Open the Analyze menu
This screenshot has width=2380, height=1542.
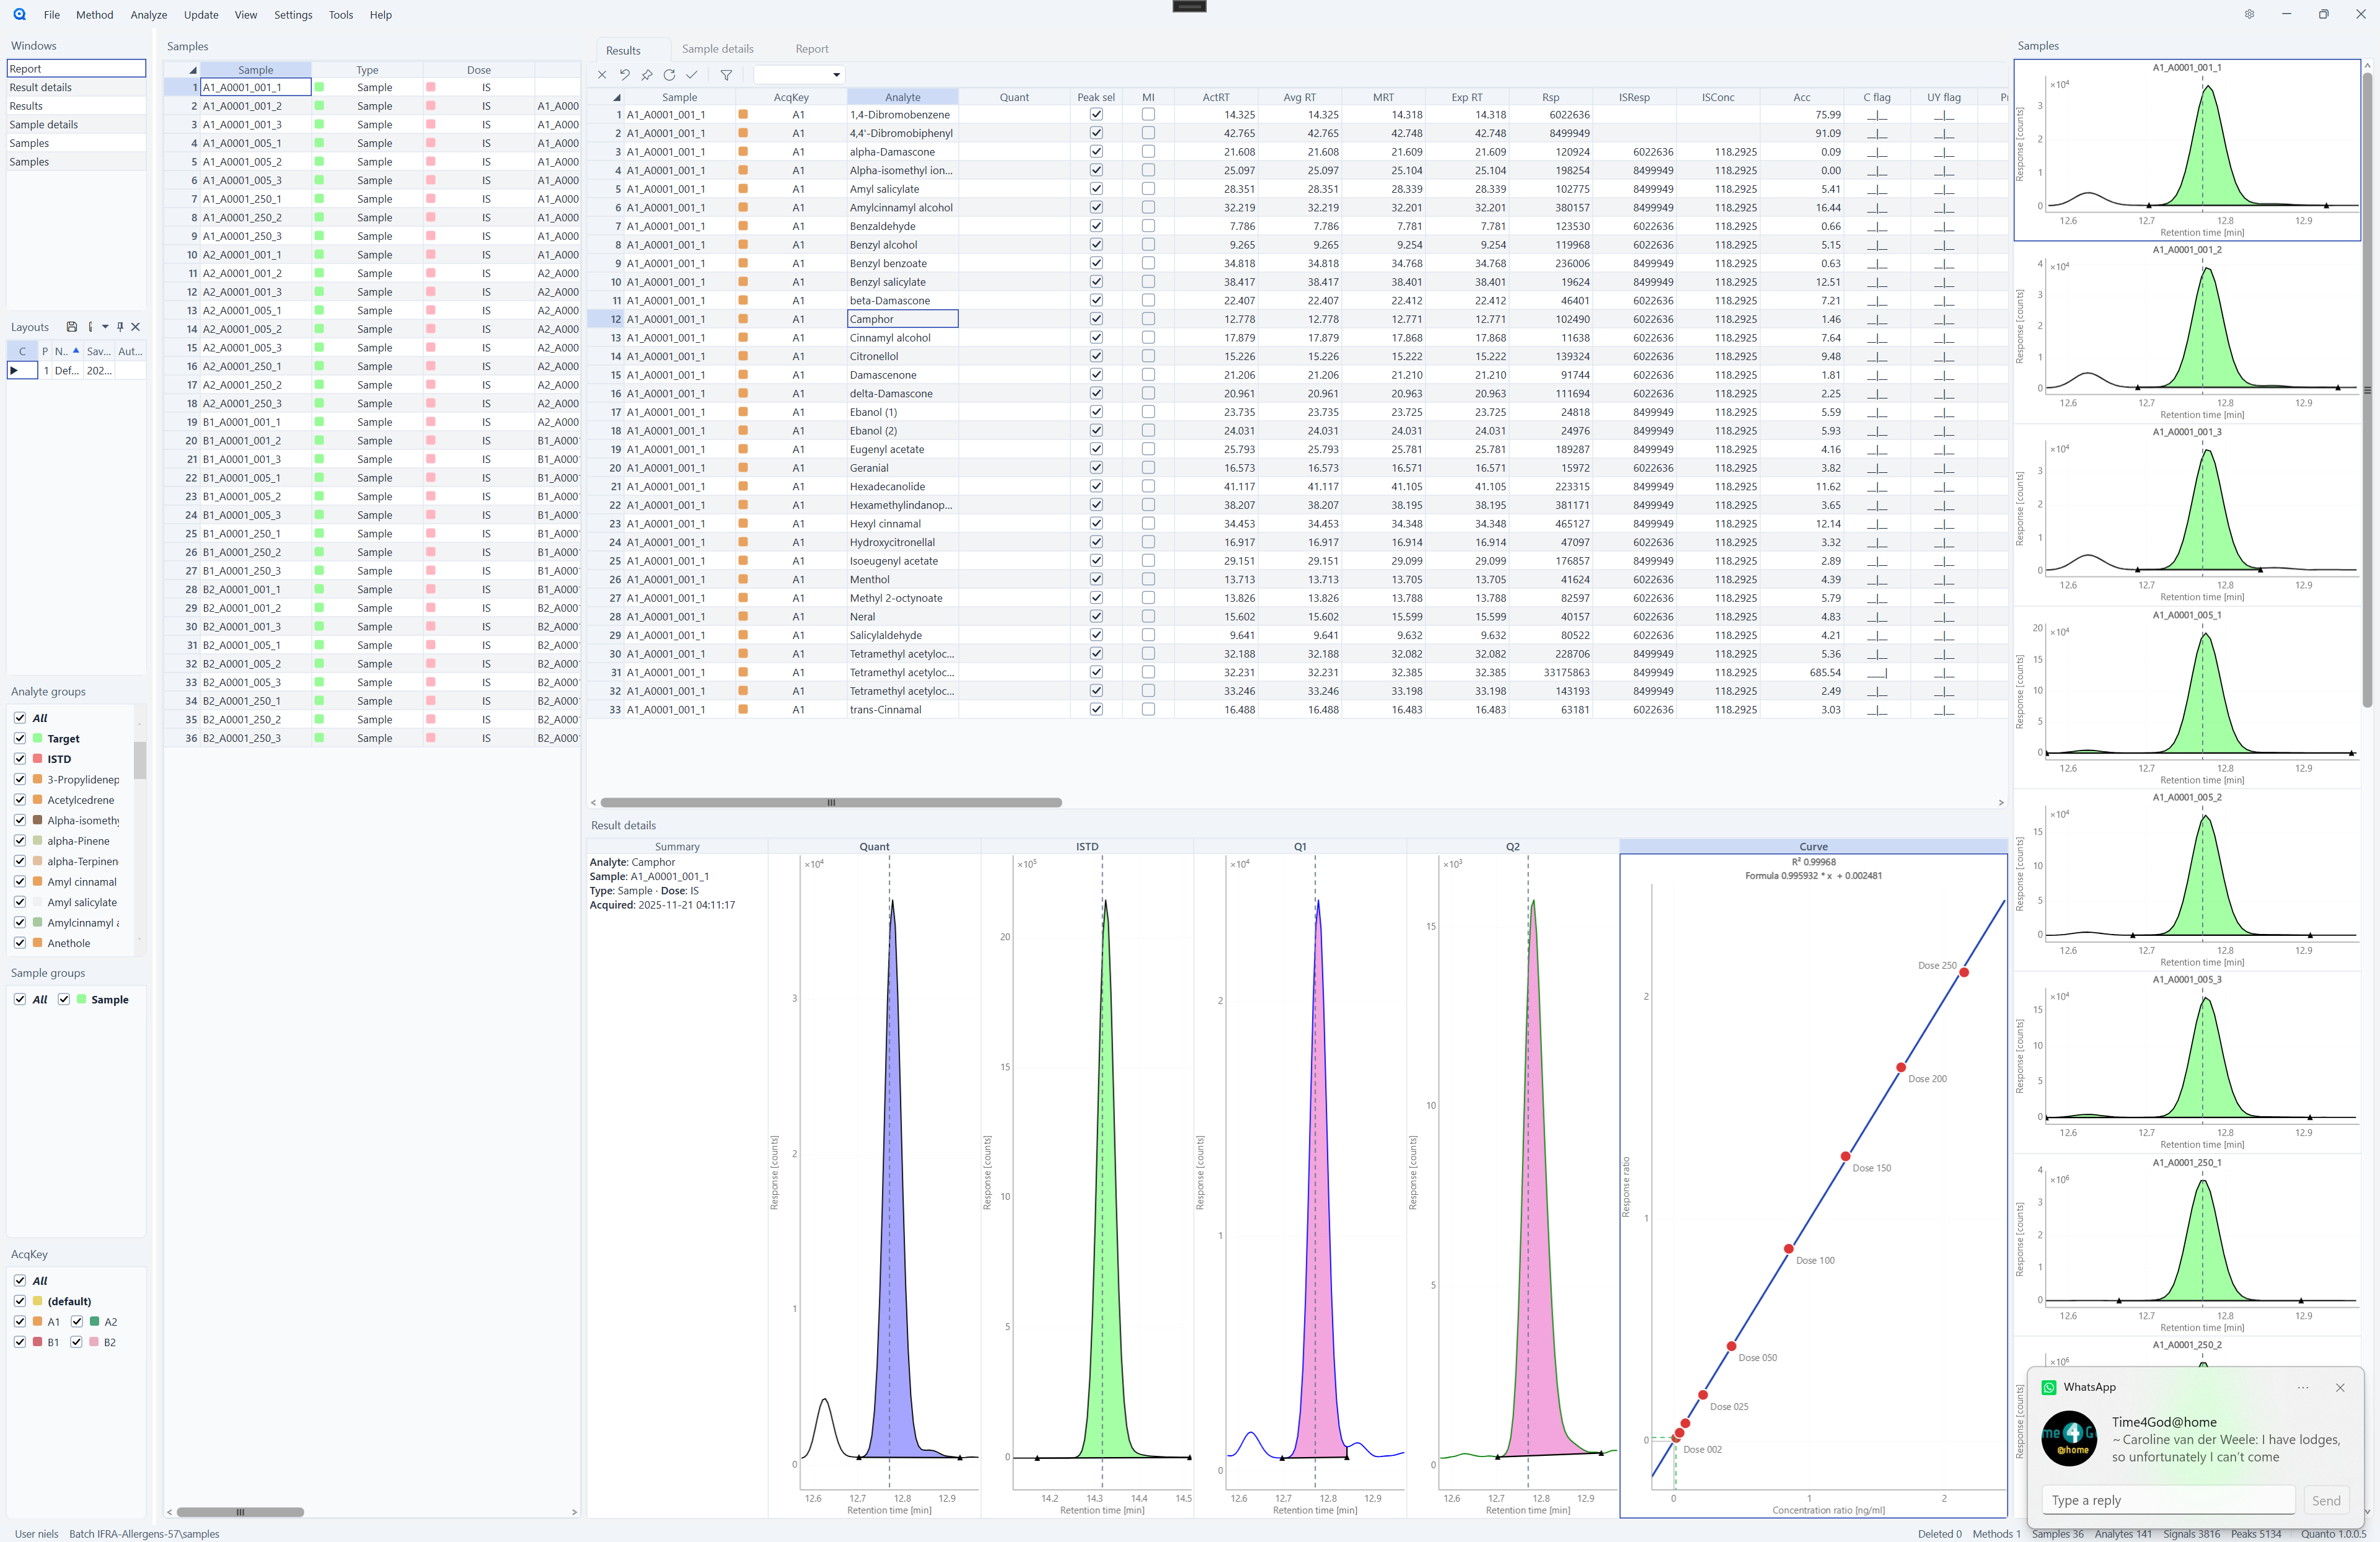[149, 15]
